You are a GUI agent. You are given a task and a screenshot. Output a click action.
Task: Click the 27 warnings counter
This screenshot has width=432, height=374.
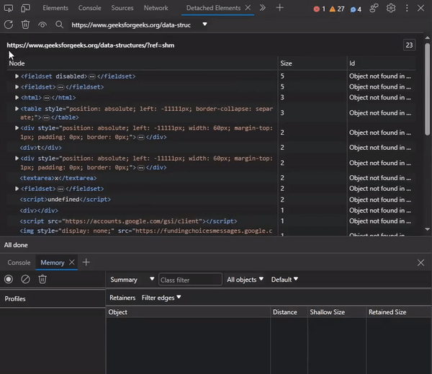click(x=336, y=9)
